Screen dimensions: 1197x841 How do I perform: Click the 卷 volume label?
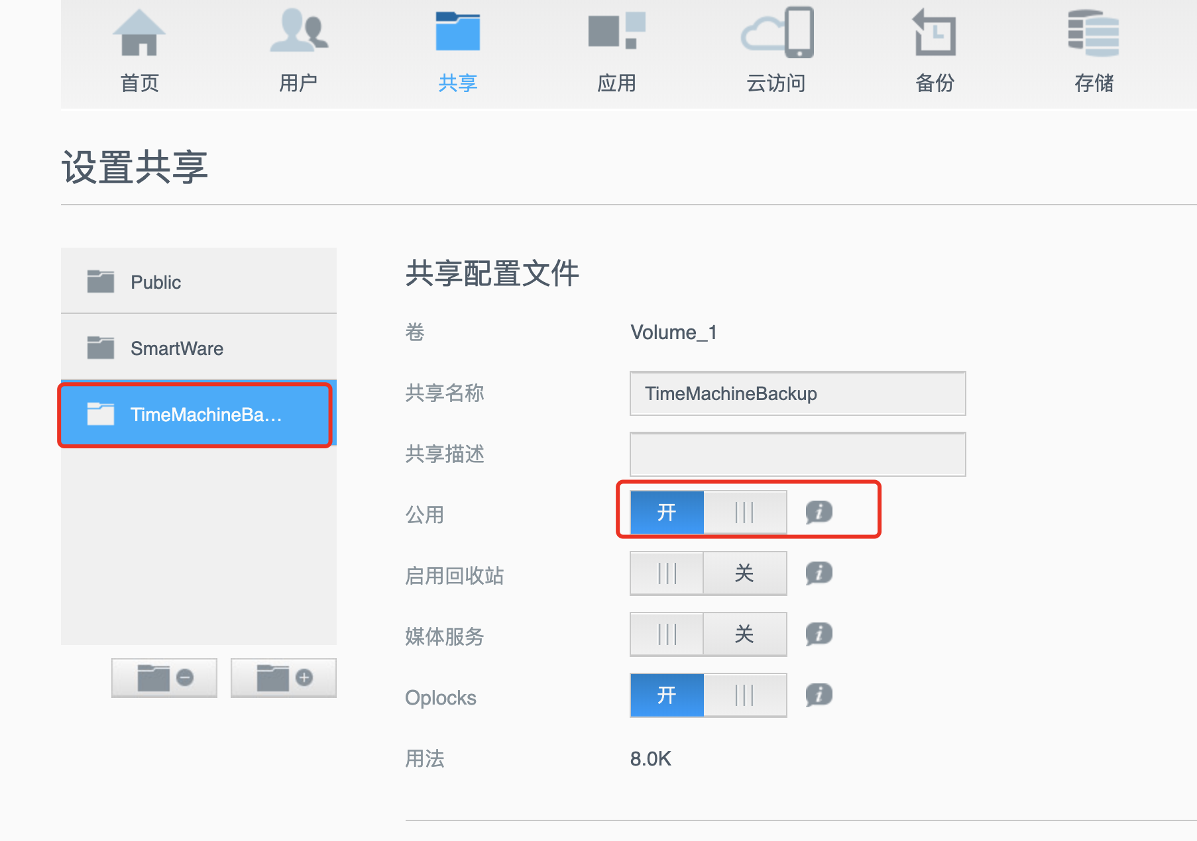[415, 332]
